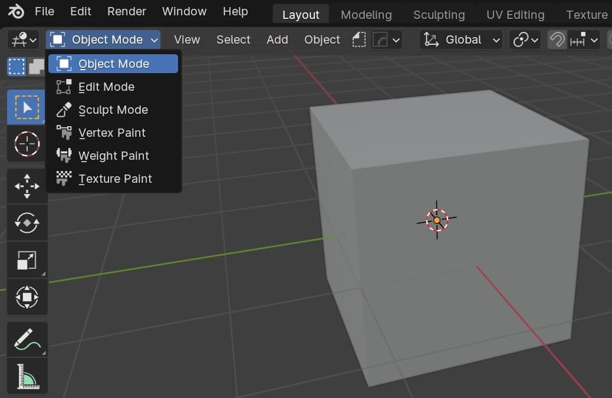Switch to the Sculpting workspace tab
Screen dimensions: 612x398
439,14
